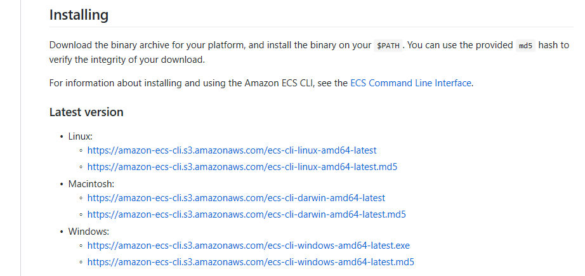
Task: Click the $PATH inline code snippet
Action: (x=388, y=46)
